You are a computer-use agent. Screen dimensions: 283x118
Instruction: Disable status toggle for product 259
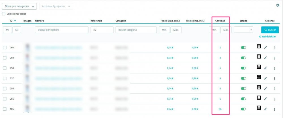click(243, 58)
